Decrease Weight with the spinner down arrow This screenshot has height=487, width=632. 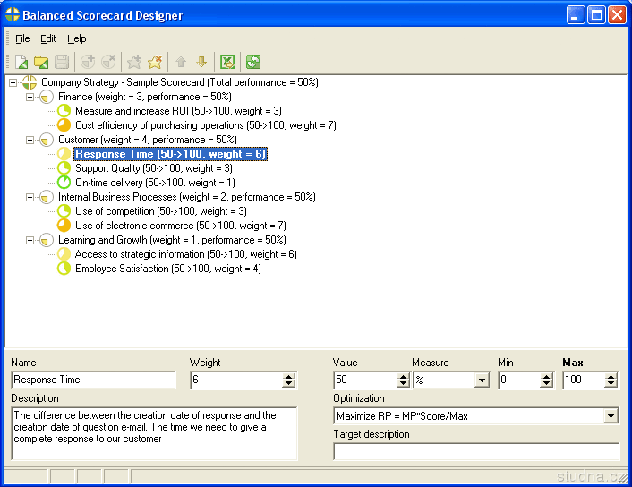(x=288, y=383)
